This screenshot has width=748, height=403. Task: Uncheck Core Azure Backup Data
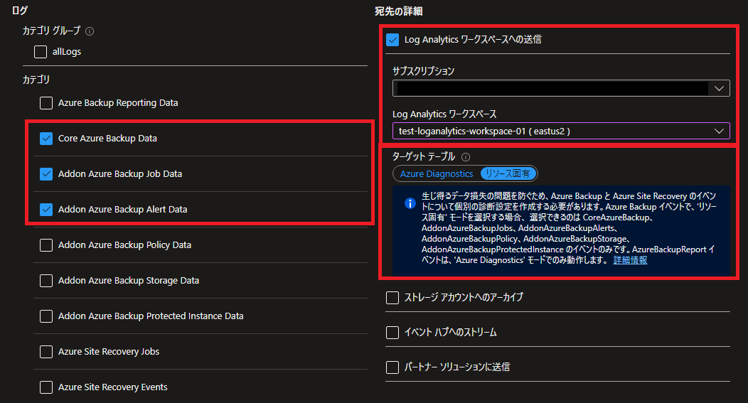pyautogui.click(x=46, y=139)
